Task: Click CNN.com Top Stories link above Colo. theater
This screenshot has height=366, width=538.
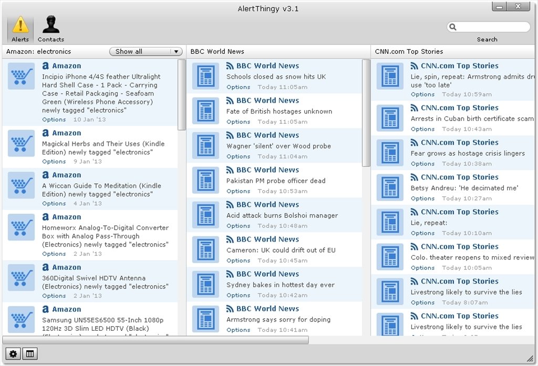Action: 459,246
